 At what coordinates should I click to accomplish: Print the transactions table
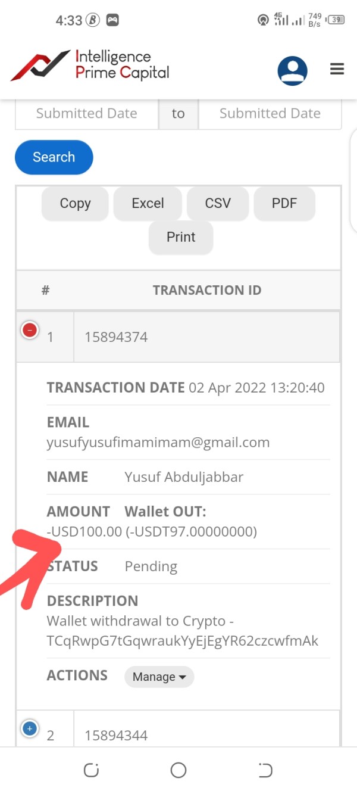click(181, 237)
